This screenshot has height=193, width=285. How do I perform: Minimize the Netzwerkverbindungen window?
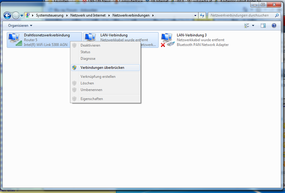tap(255, 5)
